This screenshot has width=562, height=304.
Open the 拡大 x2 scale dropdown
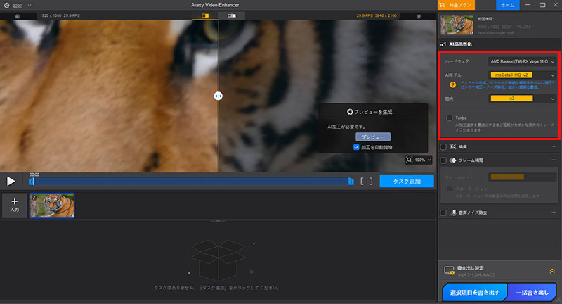tap(522, 99)
